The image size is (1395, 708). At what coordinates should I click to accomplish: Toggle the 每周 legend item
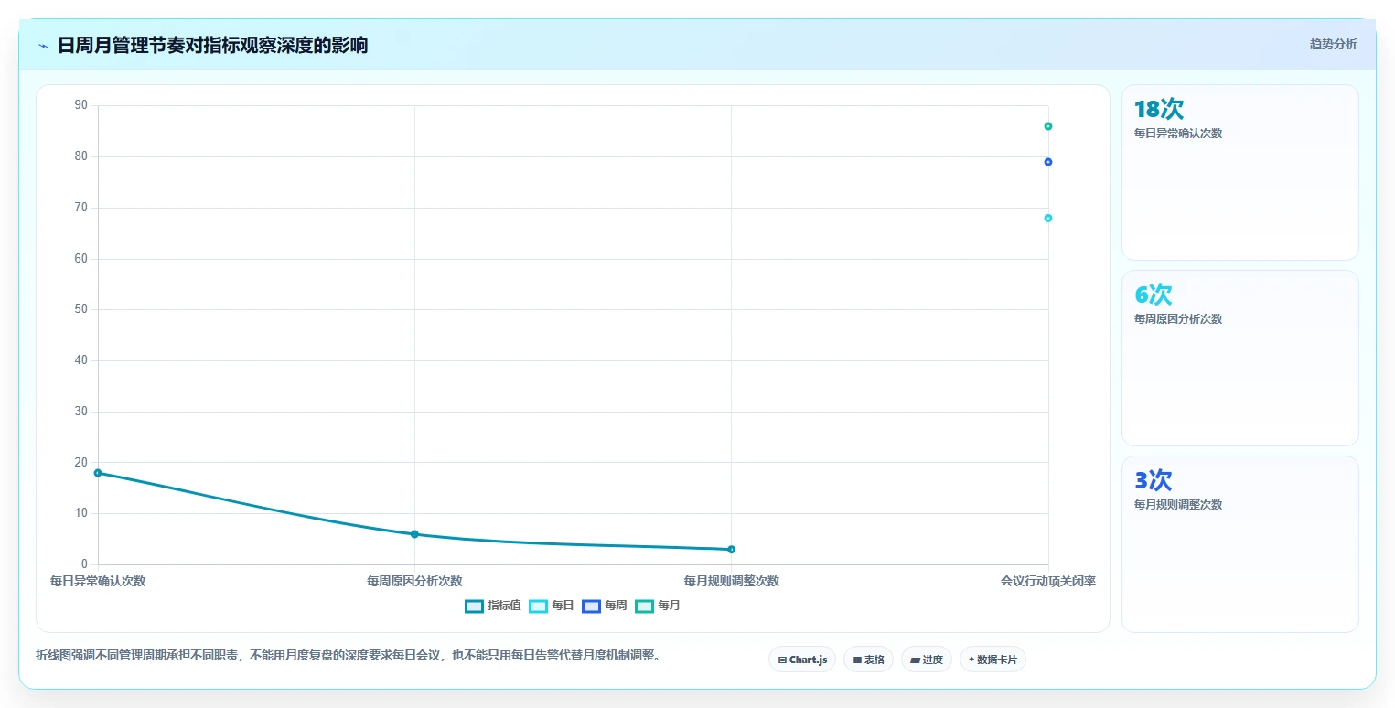pyautogui.click(x=605, y=606)
